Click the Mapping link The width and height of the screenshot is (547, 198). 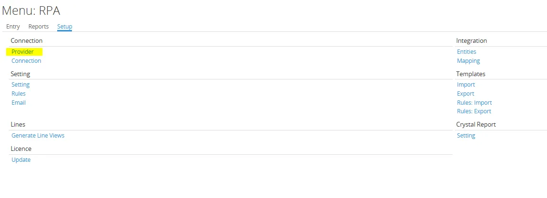click(x=468, y=61)
